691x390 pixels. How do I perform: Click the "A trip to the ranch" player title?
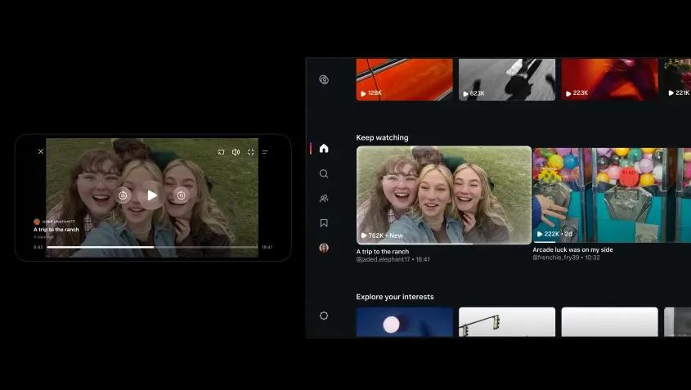tap(56, 230)
